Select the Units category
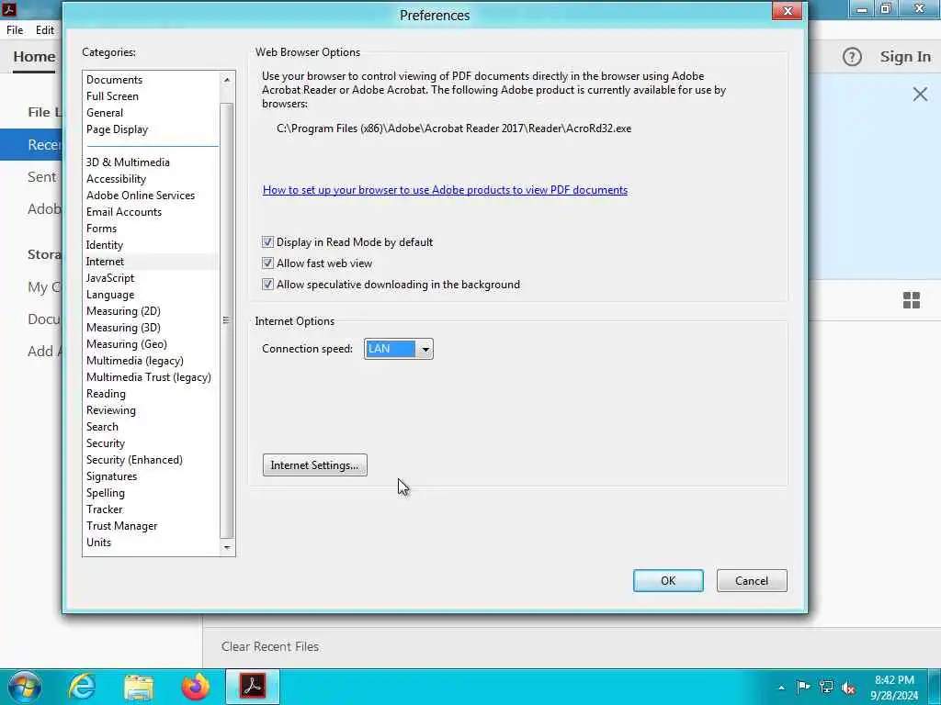The height and width of the screenshot is (705, 941). point(98,543)
